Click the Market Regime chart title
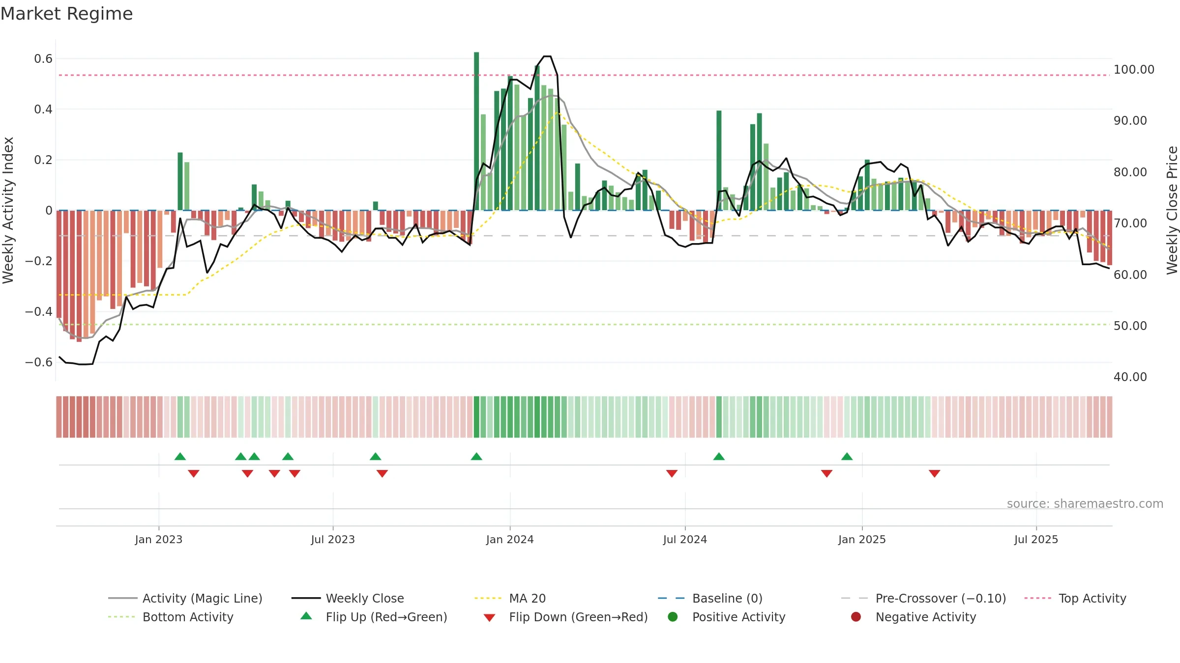Image resolution: width=1180 pixels, height=663 pixels. click(x=66, y=14)
